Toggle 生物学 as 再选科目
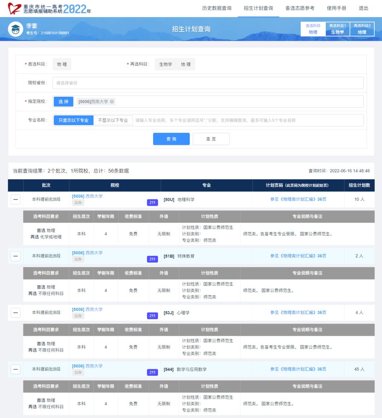Viewport: 382px width, 418px height. pos(166,64)
